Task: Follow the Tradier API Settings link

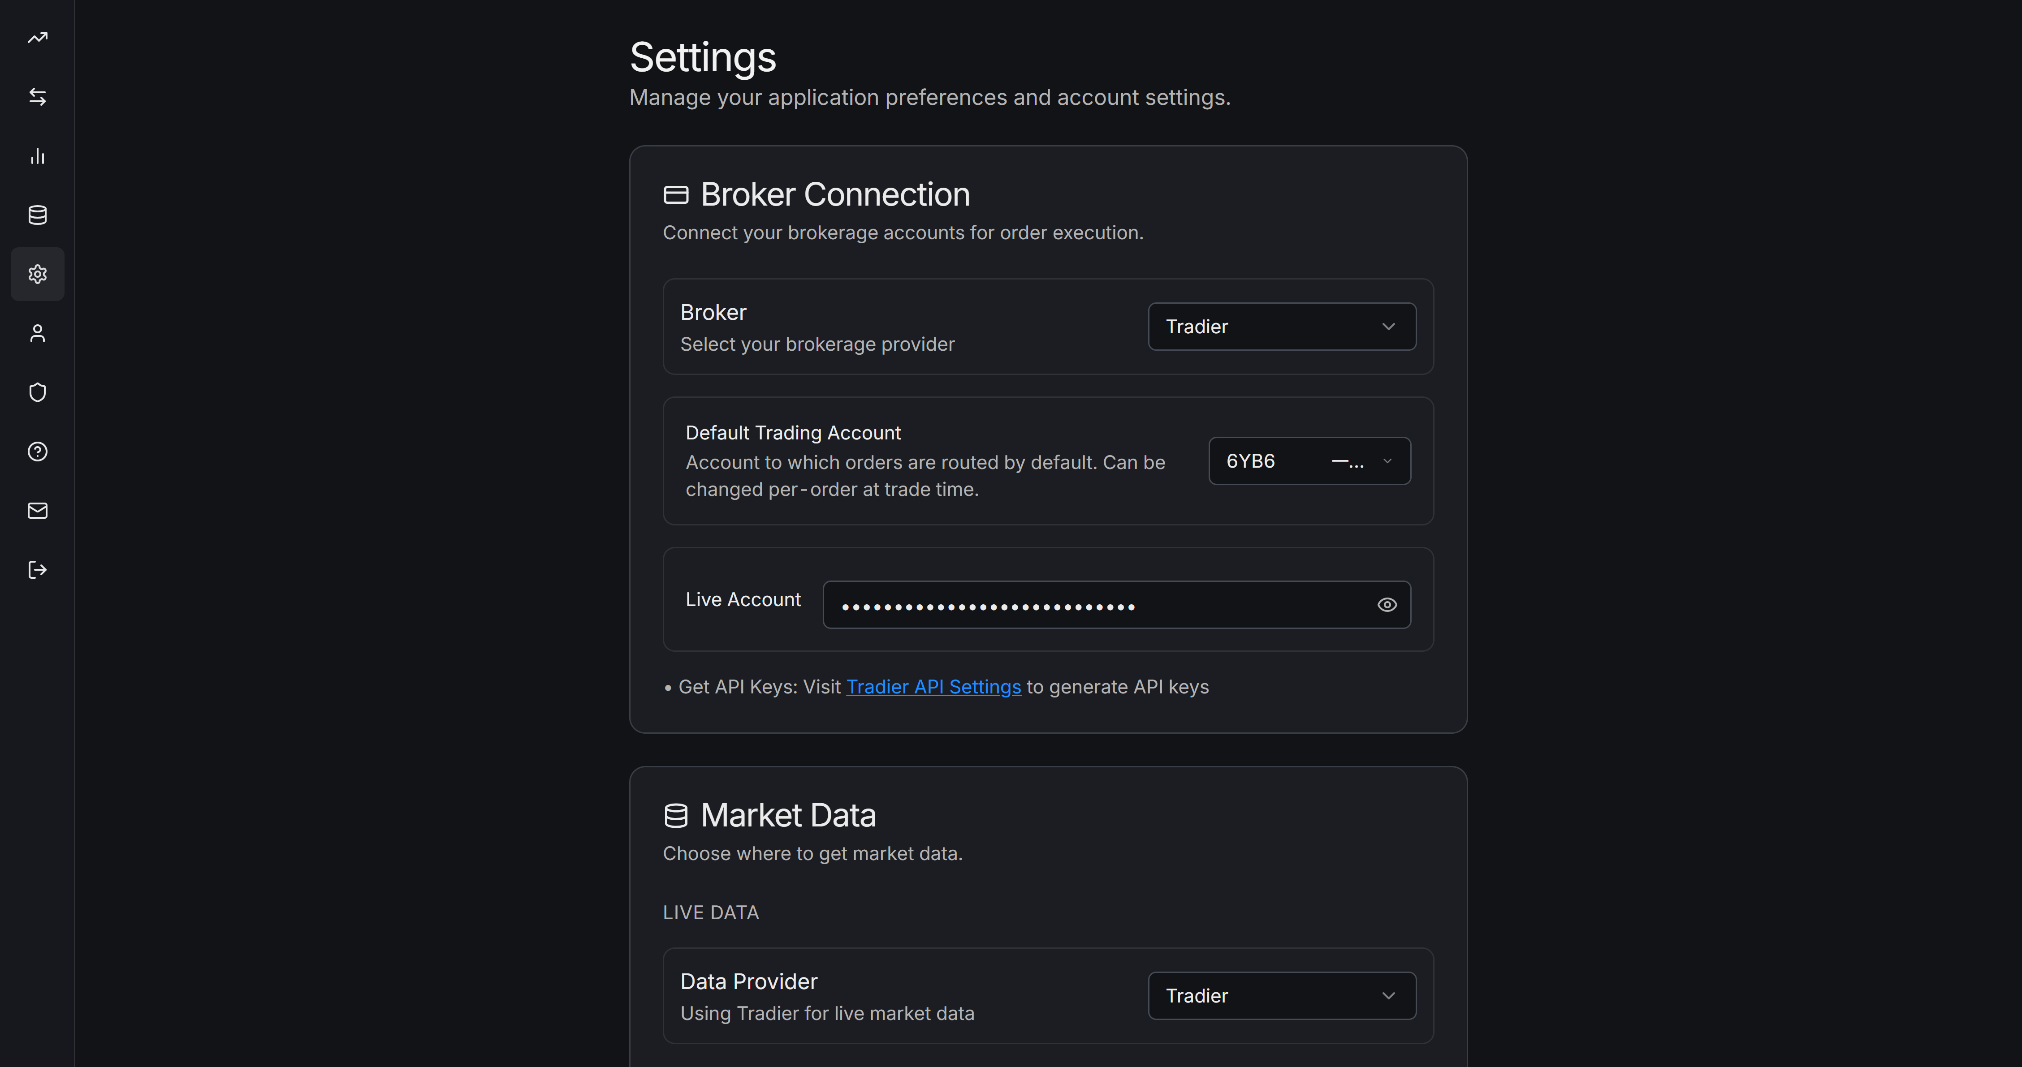Action: (933, 687)
